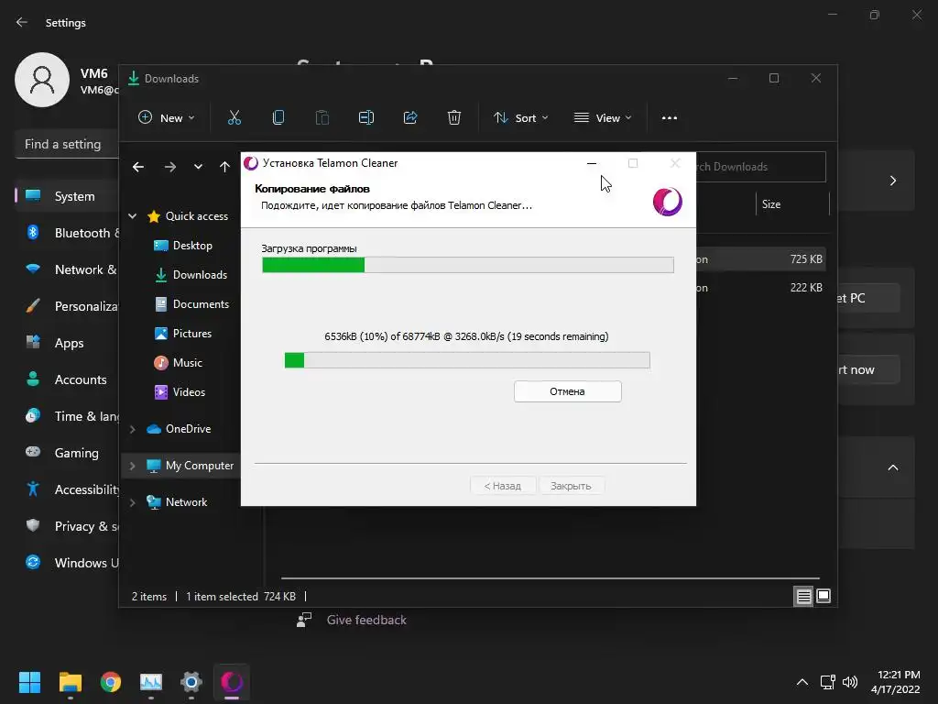This screenshot has height=704, width=938.
Task: Open Accessibility in Settings sidebar
Action: (67, 489)
